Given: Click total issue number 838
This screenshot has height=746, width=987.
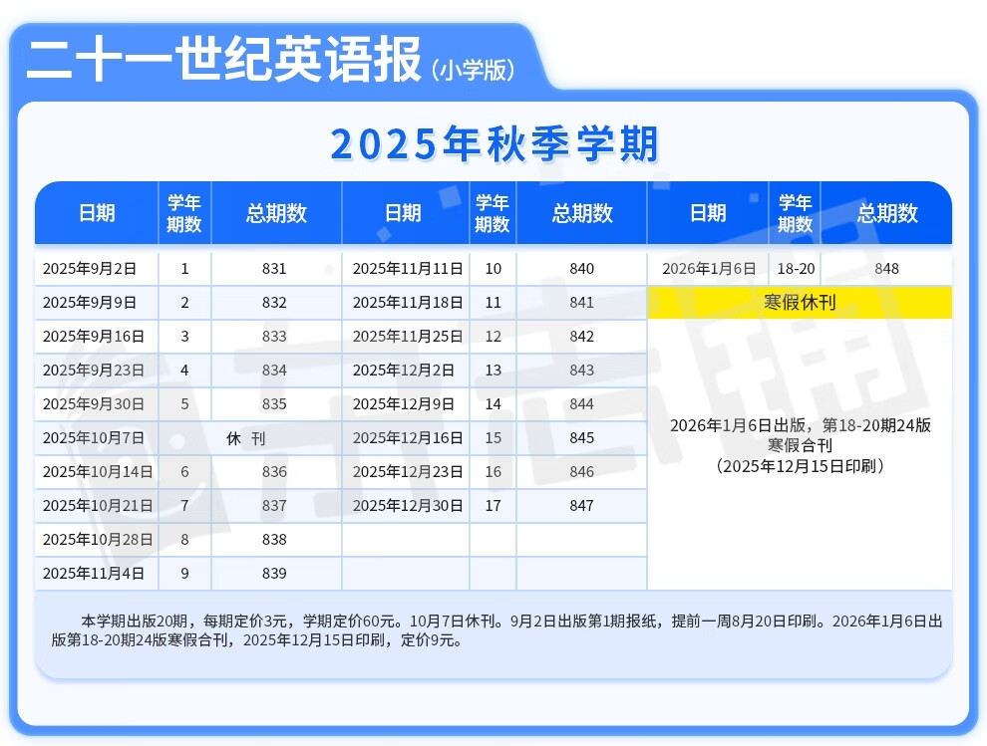Looking at the screenshot, I should (274, 540).
